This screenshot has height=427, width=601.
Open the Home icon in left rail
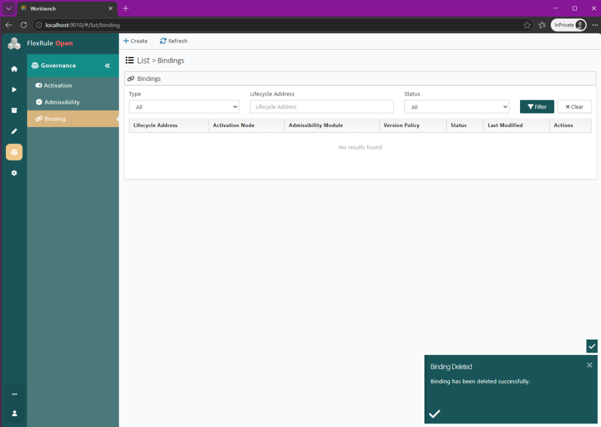click(14, 69)
